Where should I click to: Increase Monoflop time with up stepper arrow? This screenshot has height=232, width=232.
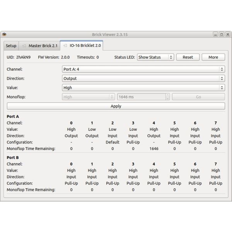[168, 95]
